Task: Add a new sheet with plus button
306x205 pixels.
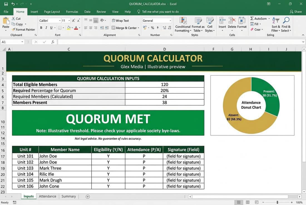Action: pyautogui.click(x=88, y=196)
